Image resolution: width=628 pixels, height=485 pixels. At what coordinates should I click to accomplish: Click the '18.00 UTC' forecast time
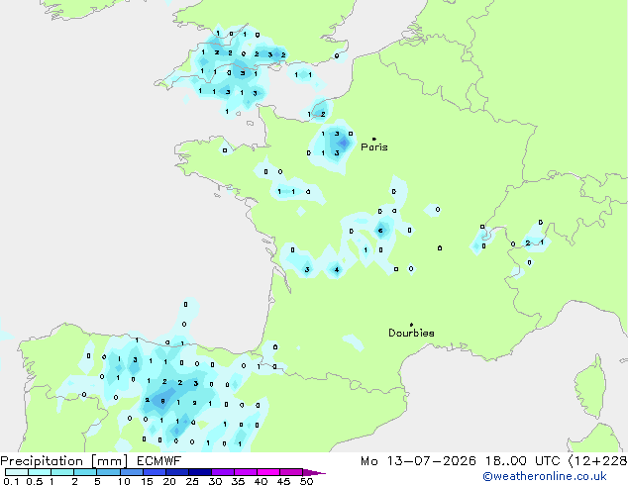(523, 461)
